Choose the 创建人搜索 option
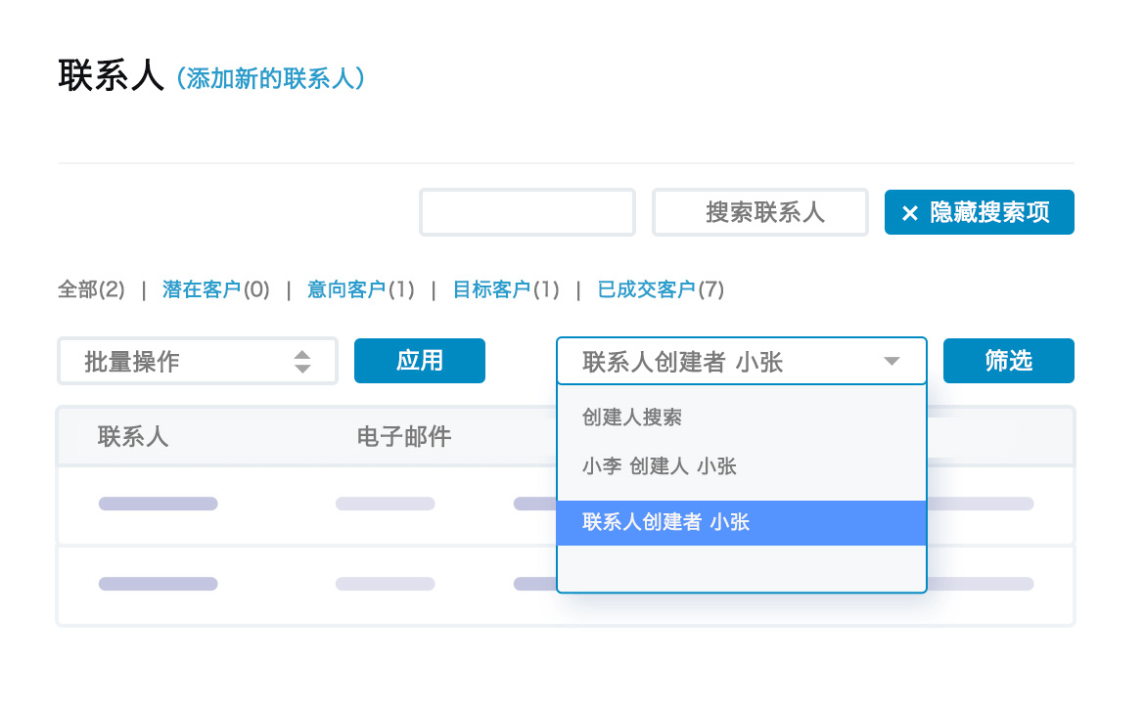 (741, 418)
